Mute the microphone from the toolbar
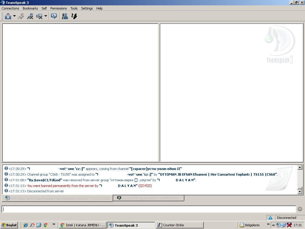The width and height of the screenshot is (305, 229). [30, 16]
